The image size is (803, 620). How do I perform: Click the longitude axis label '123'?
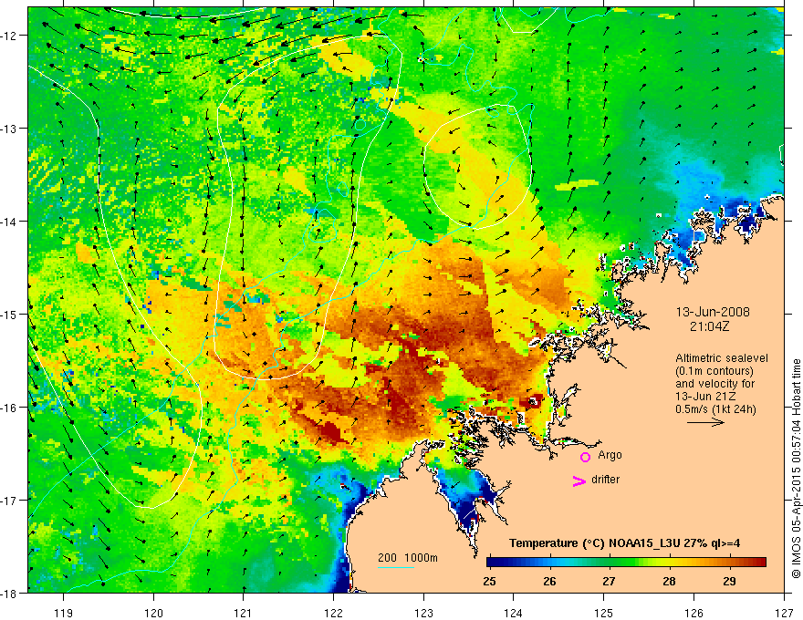pos(423,613)
